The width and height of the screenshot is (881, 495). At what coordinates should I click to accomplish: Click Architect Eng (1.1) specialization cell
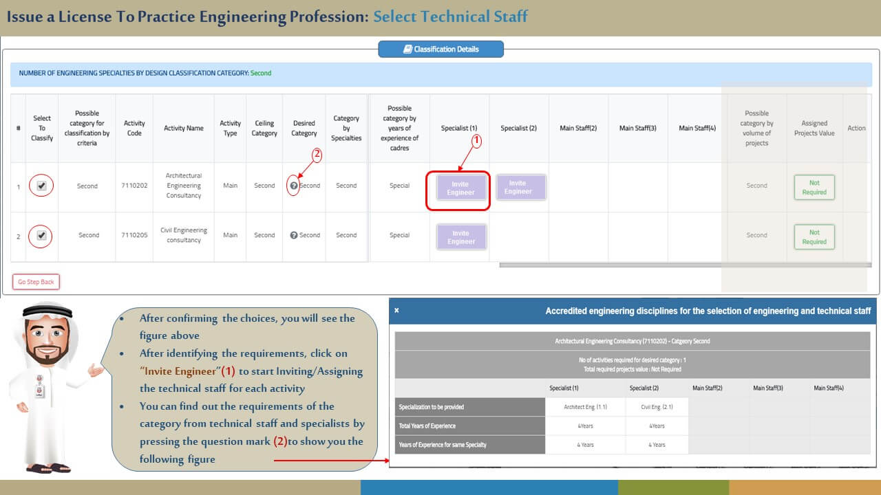(x=585, y=407)
